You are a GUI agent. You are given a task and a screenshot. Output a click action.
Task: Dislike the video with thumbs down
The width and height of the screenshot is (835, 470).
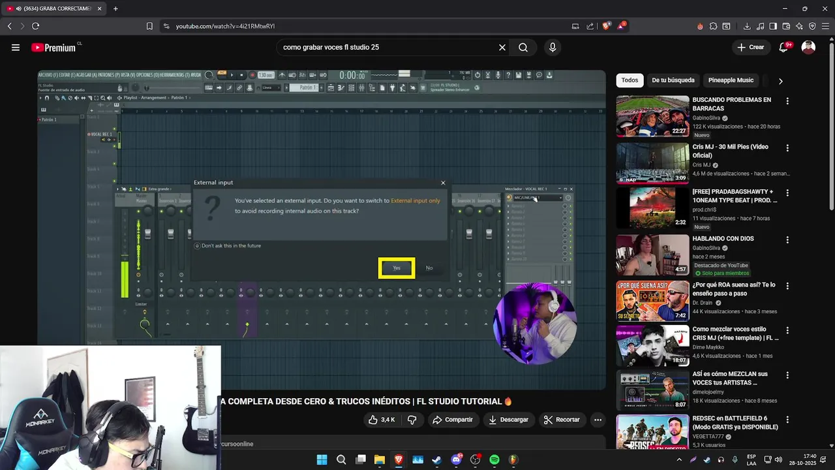[x=412, y=420]
